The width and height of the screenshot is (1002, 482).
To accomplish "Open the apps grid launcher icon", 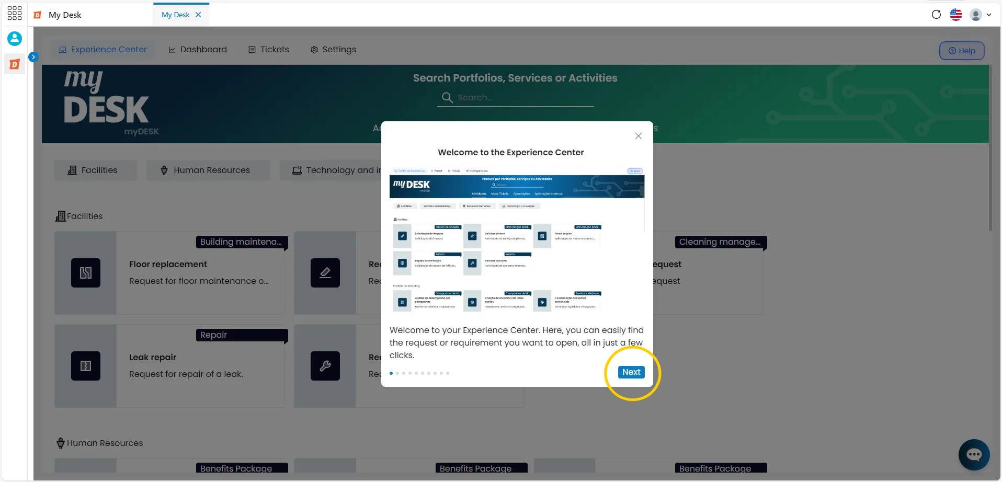I will [15, 14].
